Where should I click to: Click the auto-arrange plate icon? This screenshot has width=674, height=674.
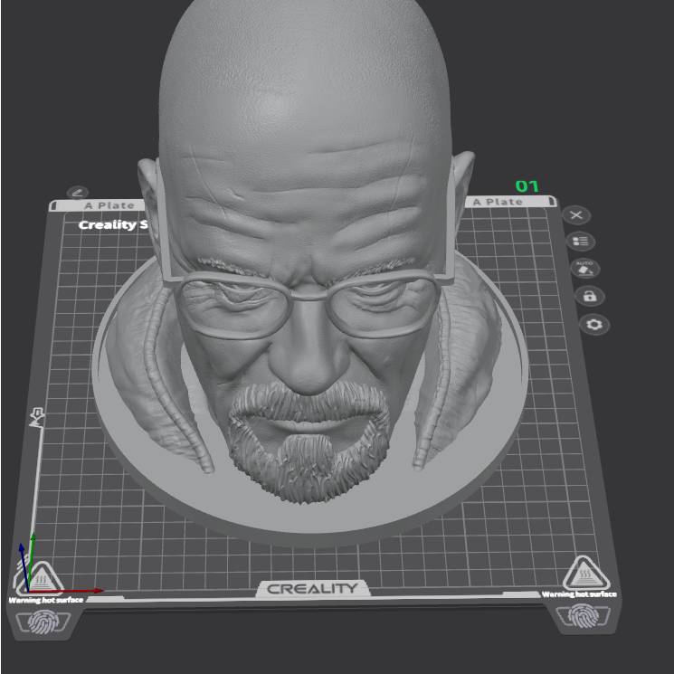584,269
